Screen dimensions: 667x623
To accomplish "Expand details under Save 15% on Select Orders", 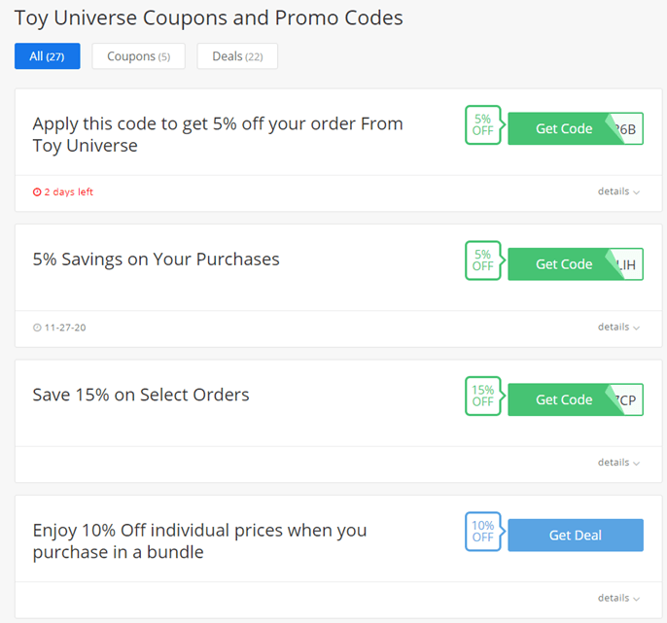I will [x=618, y=463].
